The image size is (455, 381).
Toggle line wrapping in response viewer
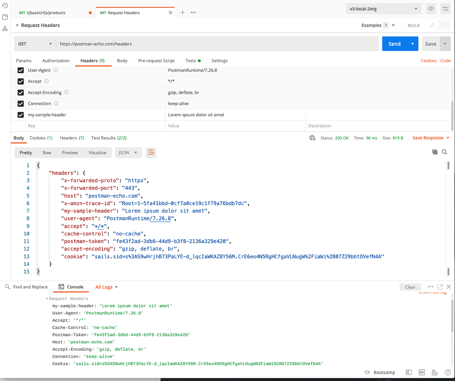pos(151,152)
